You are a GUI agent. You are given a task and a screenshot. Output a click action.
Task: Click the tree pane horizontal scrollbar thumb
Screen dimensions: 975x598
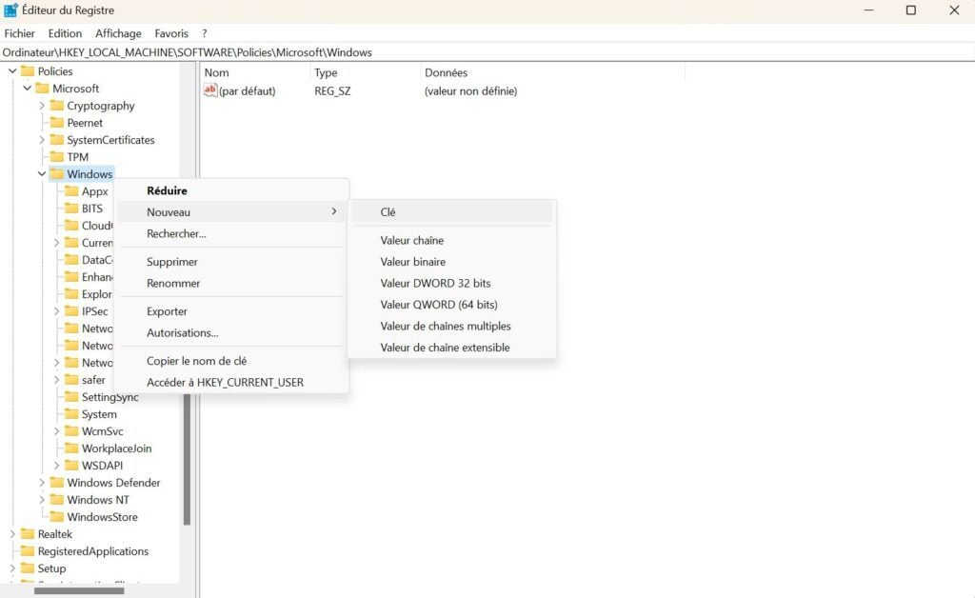[79, 590]
